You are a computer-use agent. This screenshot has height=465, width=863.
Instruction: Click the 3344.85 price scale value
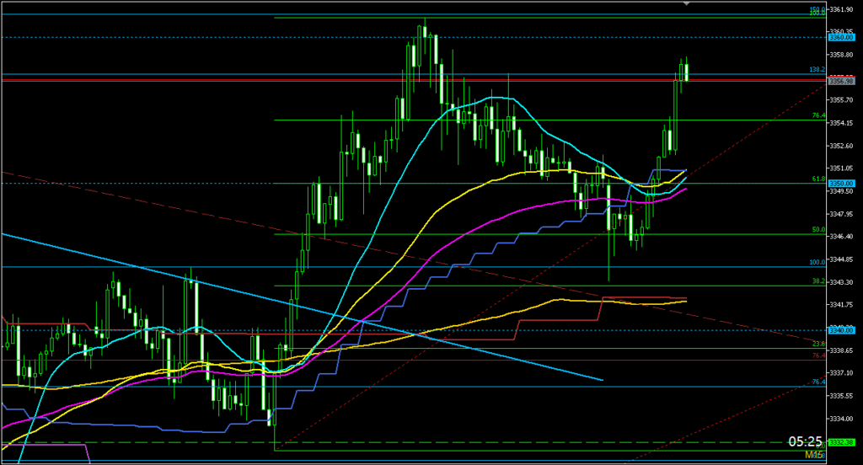(842, 259)
